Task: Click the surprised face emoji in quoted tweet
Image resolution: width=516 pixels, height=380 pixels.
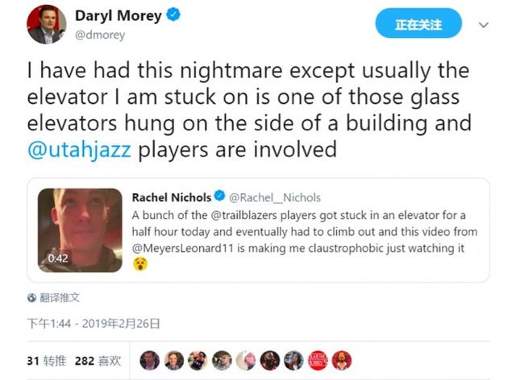Action: [140, 264]
